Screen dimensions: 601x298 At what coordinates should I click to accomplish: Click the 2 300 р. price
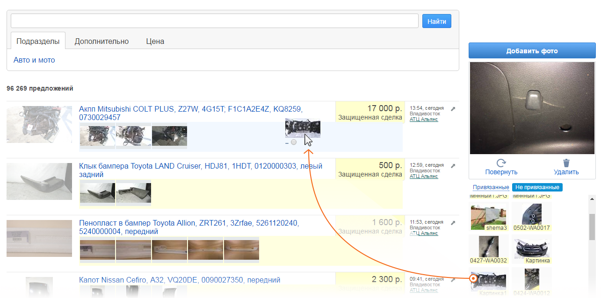pyautogui.click(x=387, y=279)
